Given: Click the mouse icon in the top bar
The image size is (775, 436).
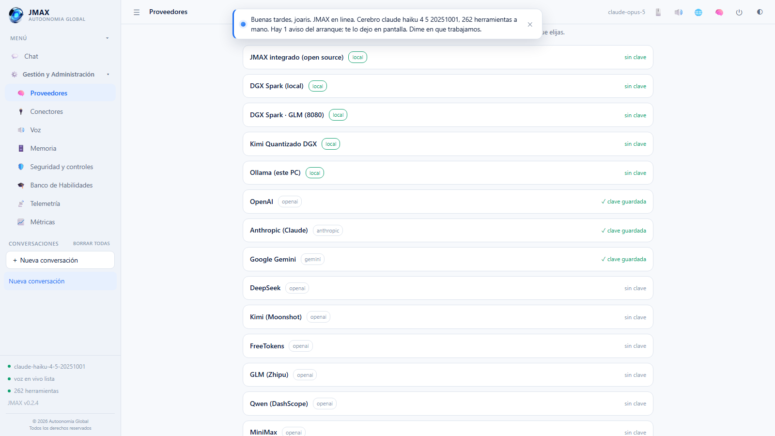Looking at the screenshot, I should pos(658,12).
